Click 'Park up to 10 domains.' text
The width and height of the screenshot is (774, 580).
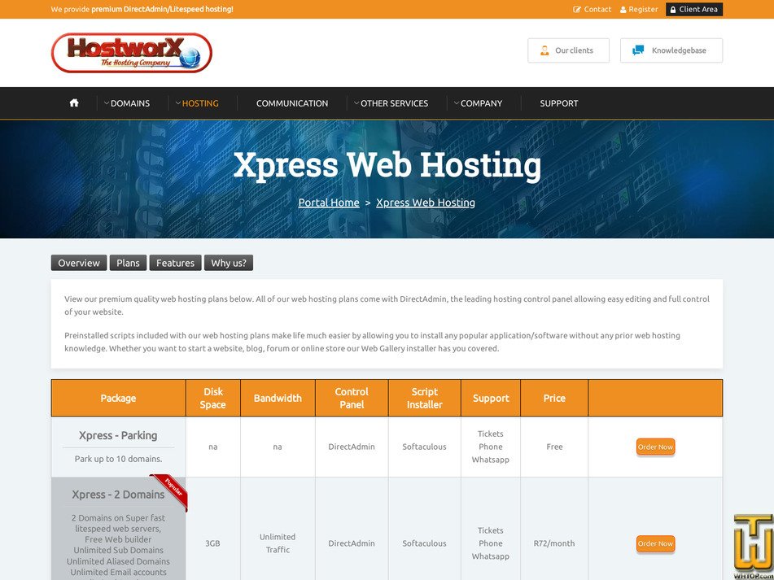tap(118, 459)
